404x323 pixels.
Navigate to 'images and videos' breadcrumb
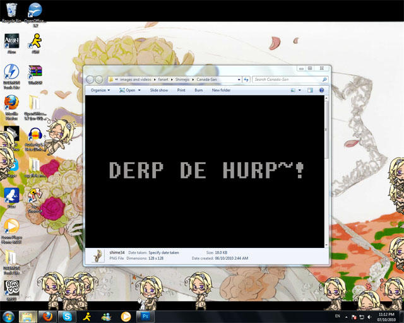[136, 79]
